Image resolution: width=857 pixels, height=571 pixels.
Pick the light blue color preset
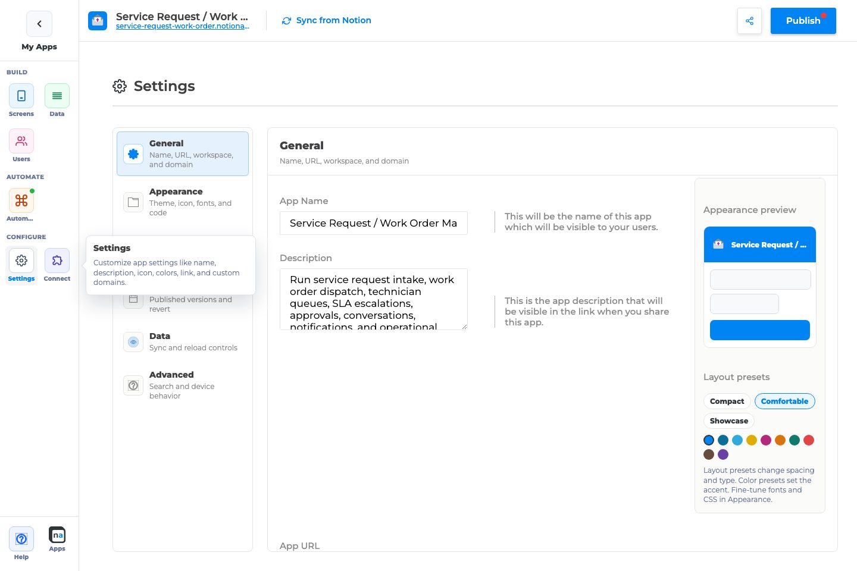point(737,440)
